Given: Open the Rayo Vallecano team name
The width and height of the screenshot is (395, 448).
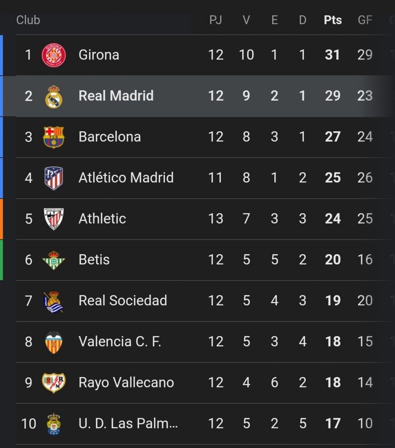Looking at the screenshot, I should point(126,382).
